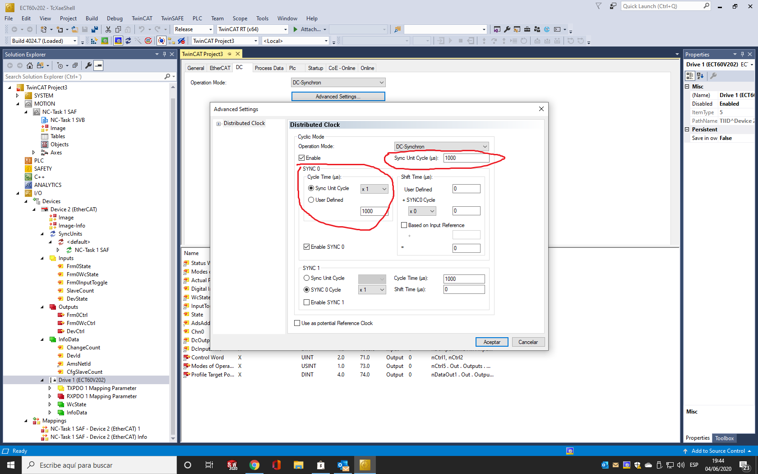
Task: Click the Team Explorer people icon
Action: click(x=537, y=29)
